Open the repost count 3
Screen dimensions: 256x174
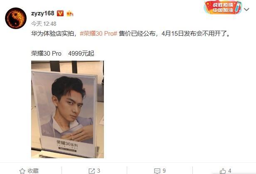(98, 171)
